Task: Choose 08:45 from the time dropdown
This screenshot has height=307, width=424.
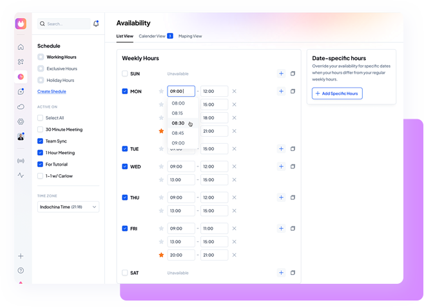Action: (178, 133)
